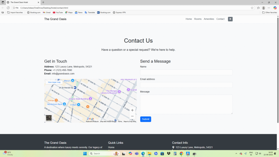279x157 pixels.
Task: Expand the Other favorites dropdown
Action: [x=269, y=12]
